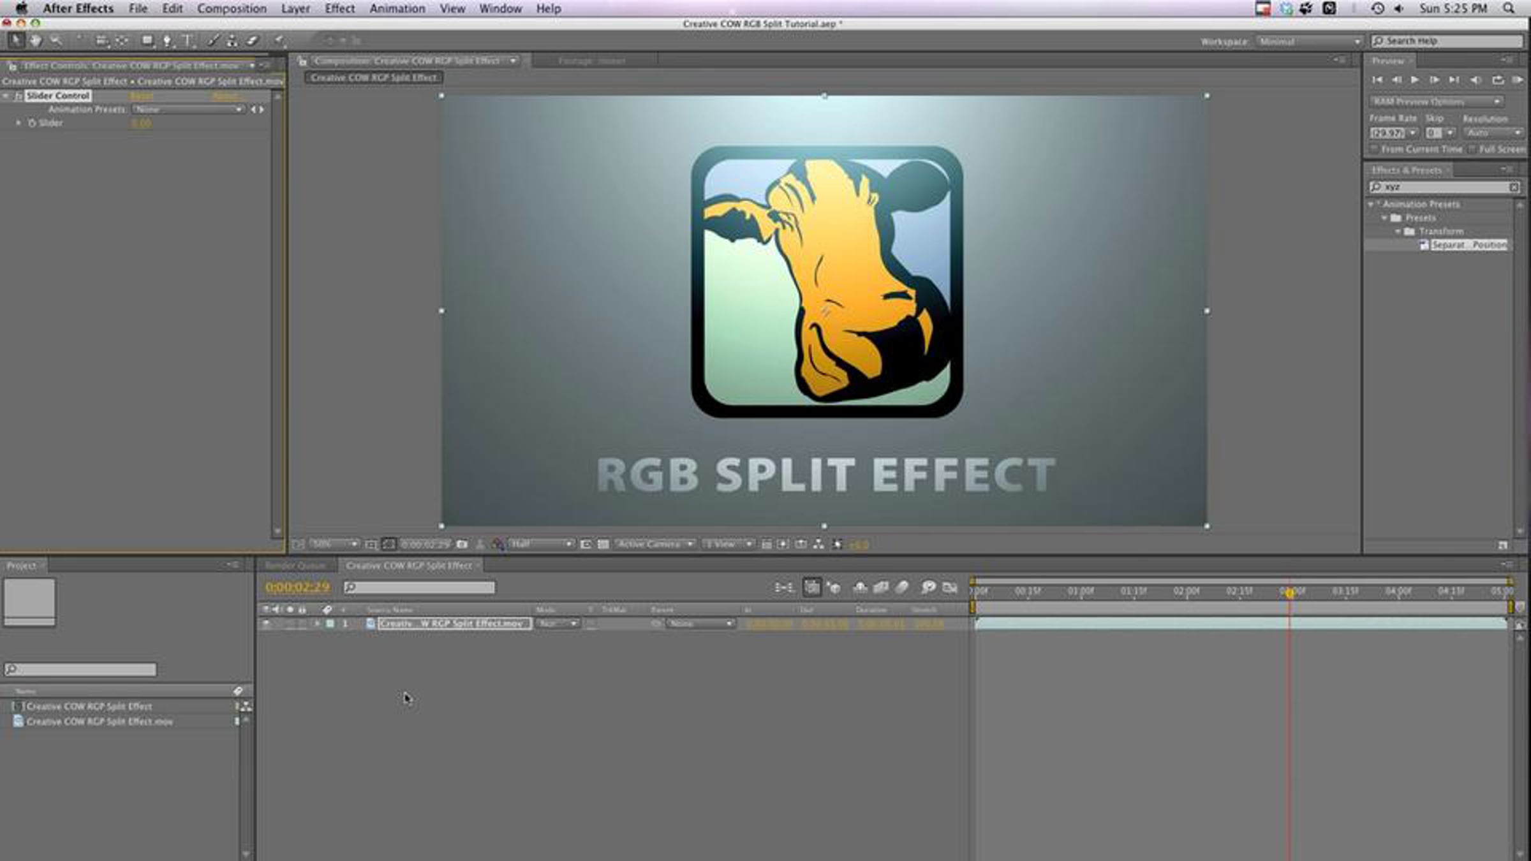Screen dimensions: 1531x861
Task: Toggle transparency grid in composition viewer
Action: click(x=603, y=544)
